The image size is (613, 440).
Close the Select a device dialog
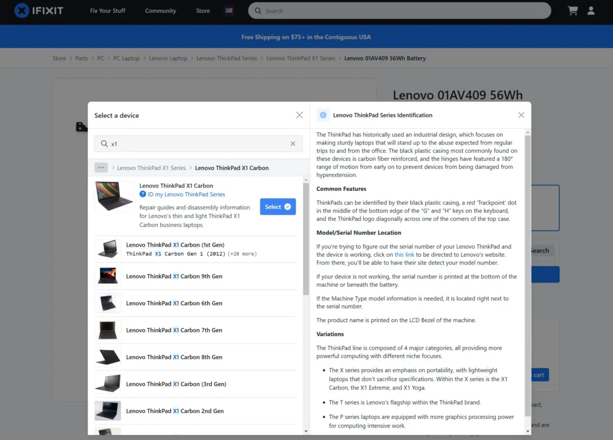299,115
